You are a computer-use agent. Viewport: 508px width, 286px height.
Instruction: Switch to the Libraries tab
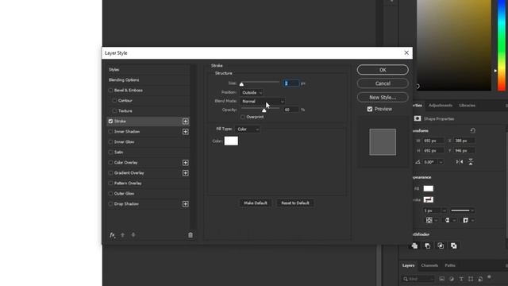pyautogui.click(x=468, y=106)
